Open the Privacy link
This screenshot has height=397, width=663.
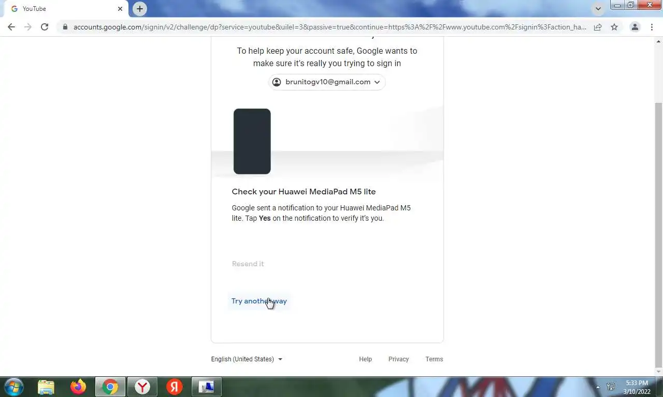(x=399, y=359)
